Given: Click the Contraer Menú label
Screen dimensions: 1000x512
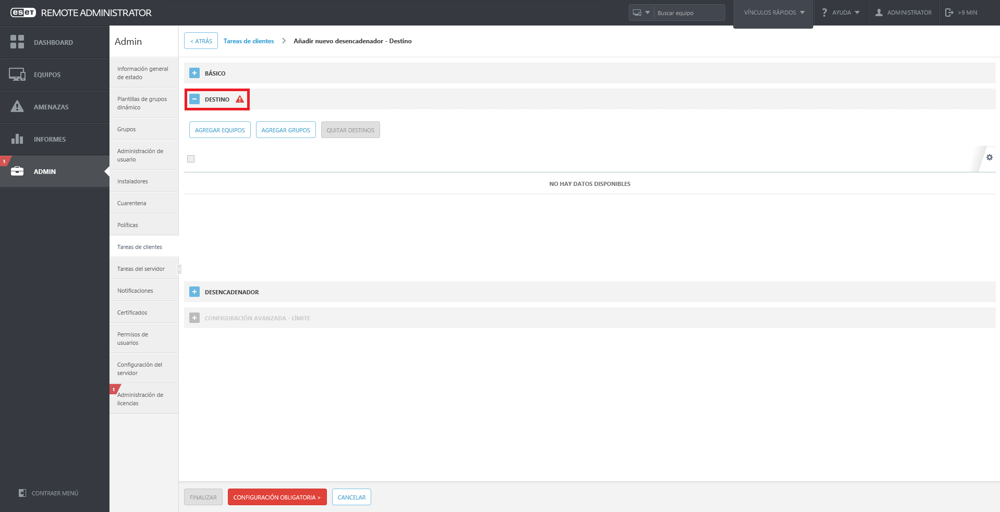Looking at the screenshot, I should coord(55,493).
